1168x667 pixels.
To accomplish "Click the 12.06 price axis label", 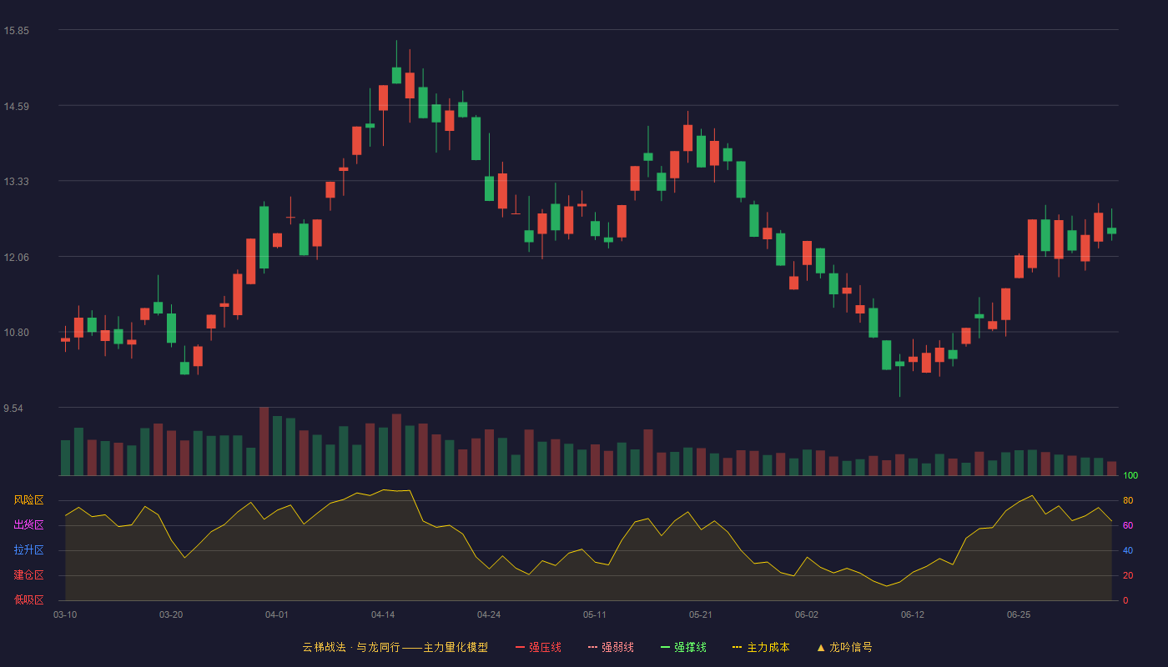I will pos(16,257).
